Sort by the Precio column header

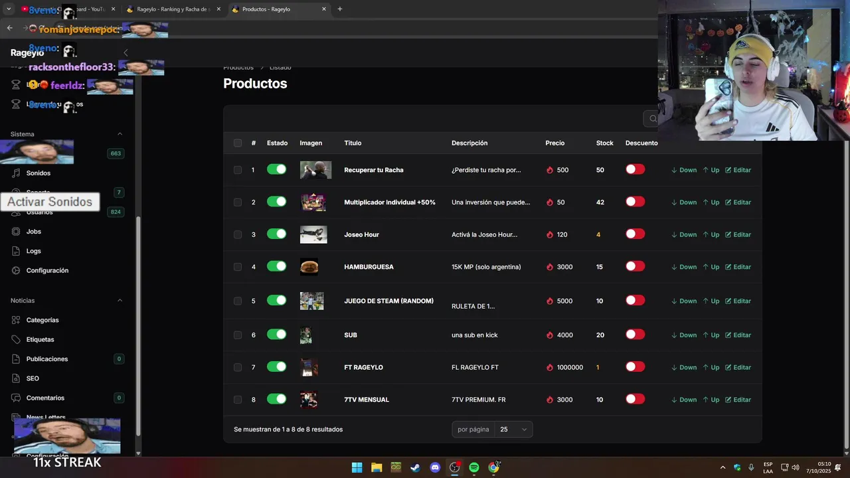(555, 143)
